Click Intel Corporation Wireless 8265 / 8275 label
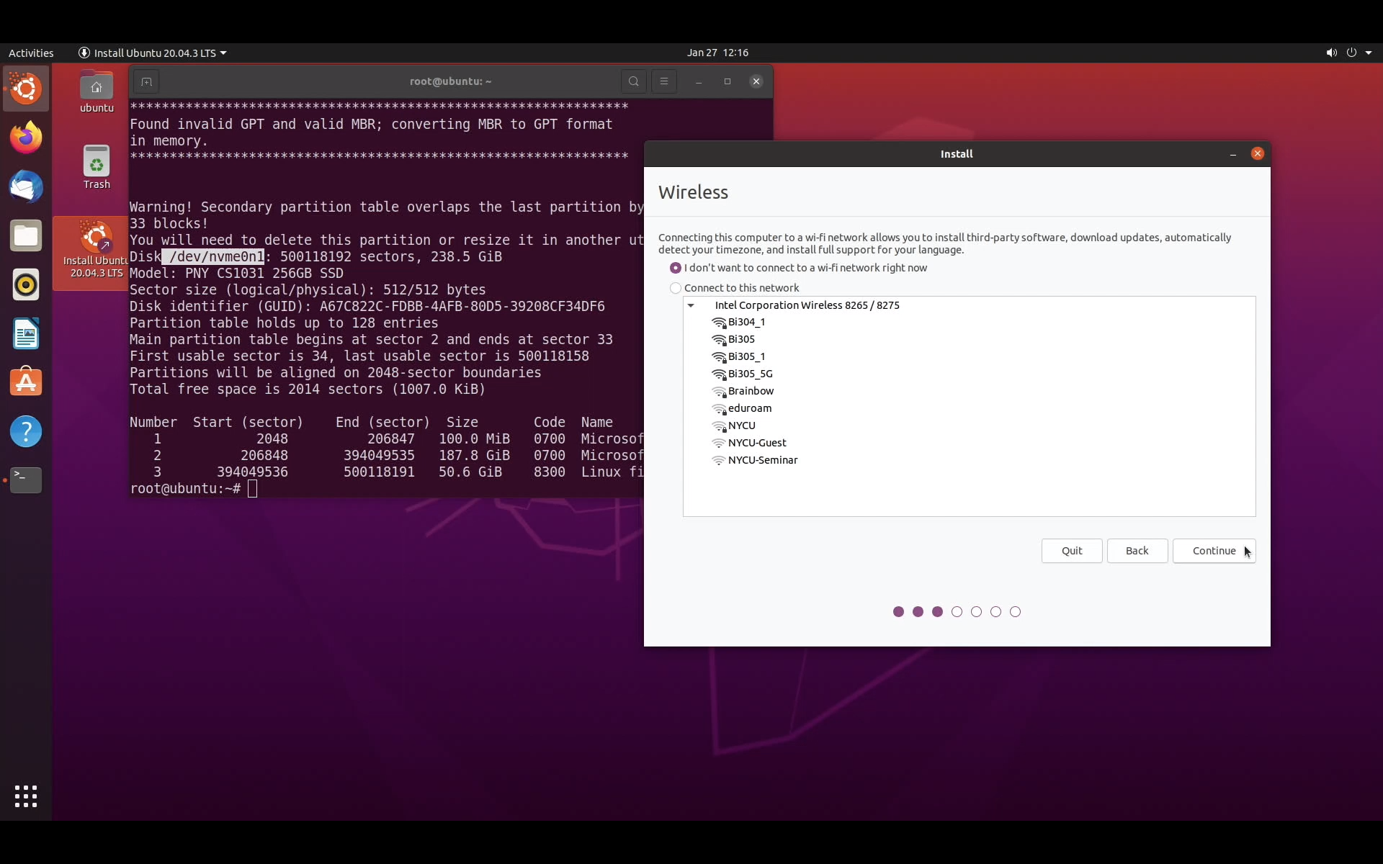Viewport: 1383px width, 864px height. click(x=807, y=305)
